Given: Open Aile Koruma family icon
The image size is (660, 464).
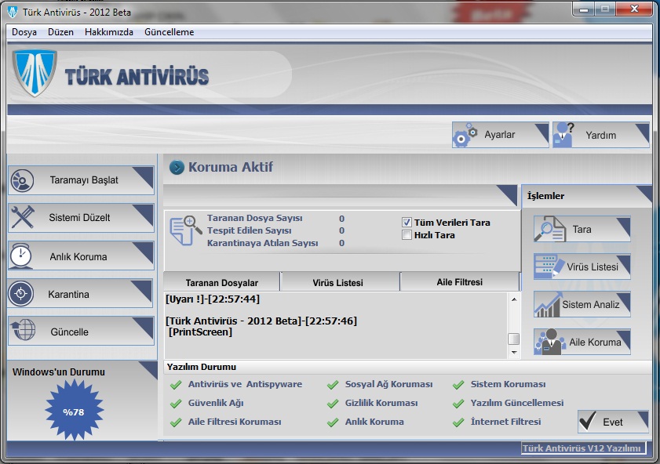Looking at the screenshot, I should click(550, 342).
